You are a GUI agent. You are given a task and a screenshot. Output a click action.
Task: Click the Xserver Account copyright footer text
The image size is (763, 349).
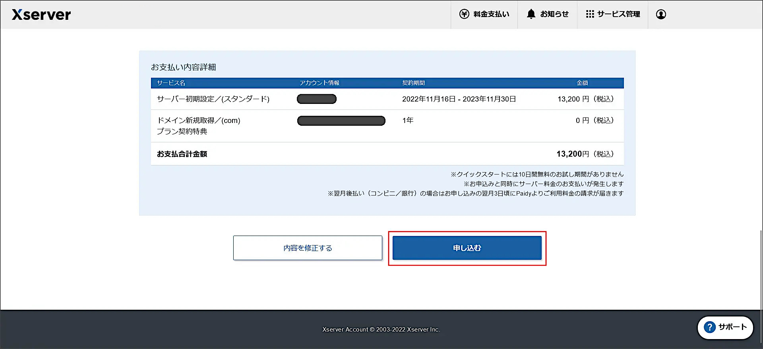click(381, 330)
